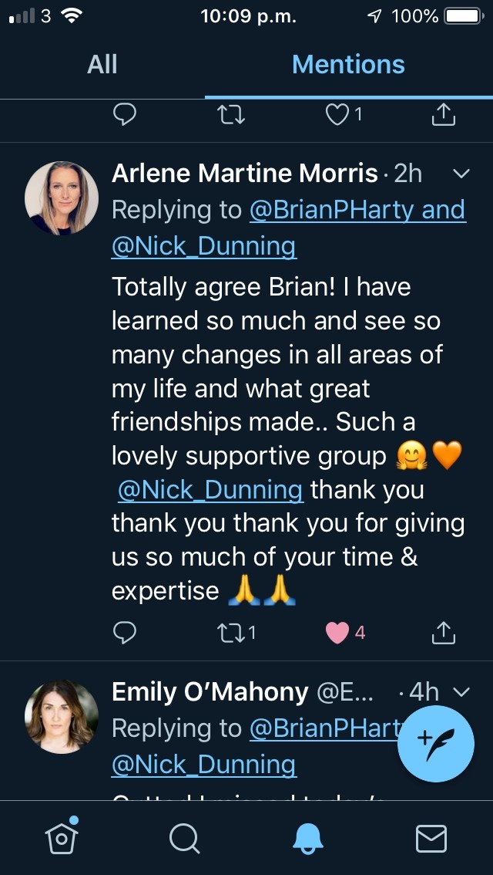The image size is (493, 875).
Task: Reply to Arlene Martine Morris's tweet
Action: pos(125,633)
